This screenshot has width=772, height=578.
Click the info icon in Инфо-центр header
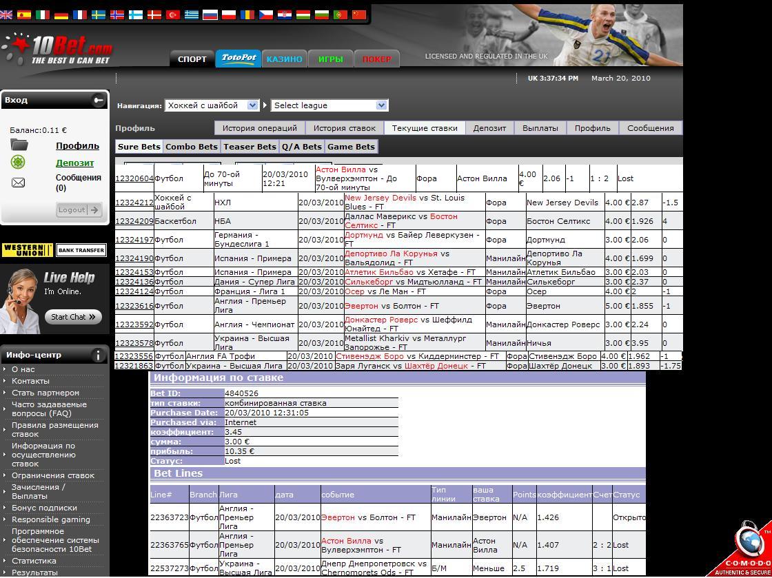(98, 355)
